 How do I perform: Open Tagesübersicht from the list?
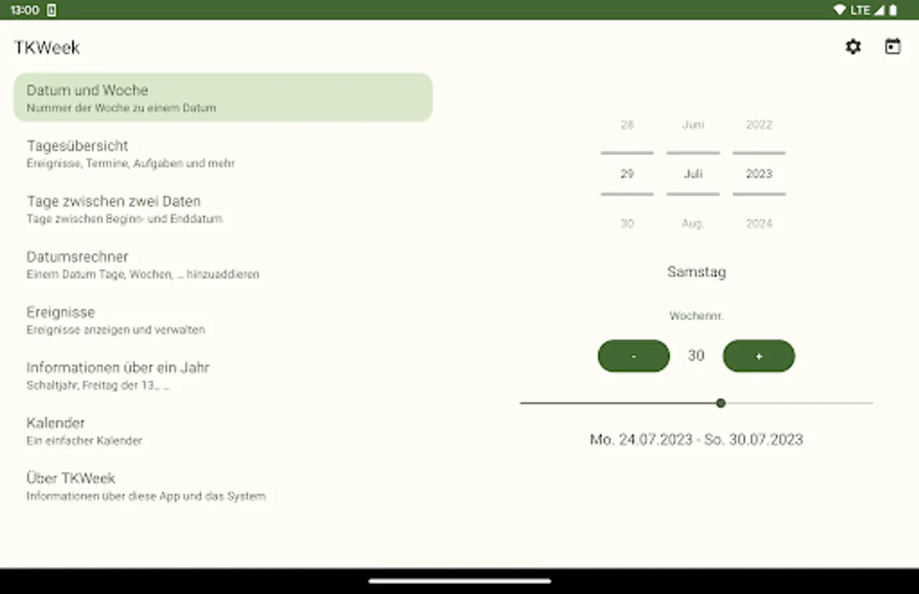[x=223, y=153]
